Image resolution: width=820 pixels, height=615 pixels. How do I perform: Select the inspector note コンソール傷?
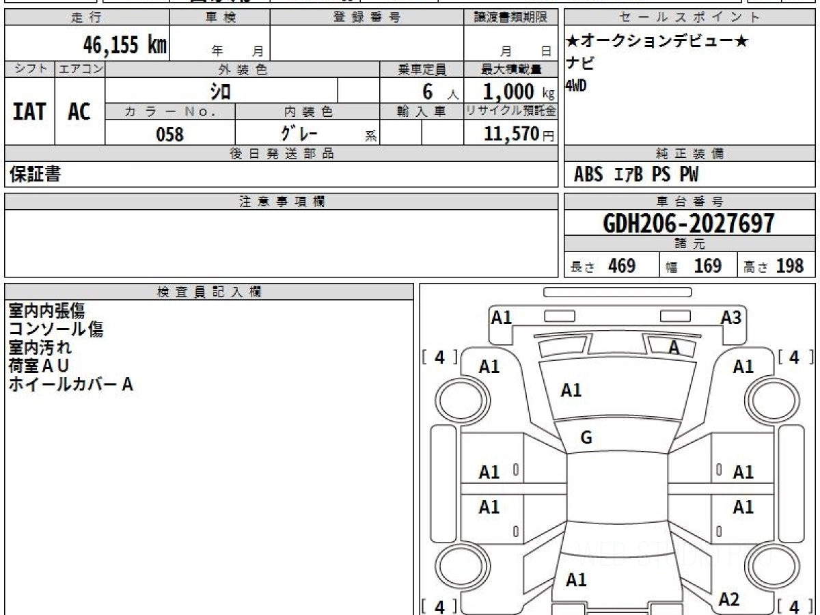tap(56, 329)
